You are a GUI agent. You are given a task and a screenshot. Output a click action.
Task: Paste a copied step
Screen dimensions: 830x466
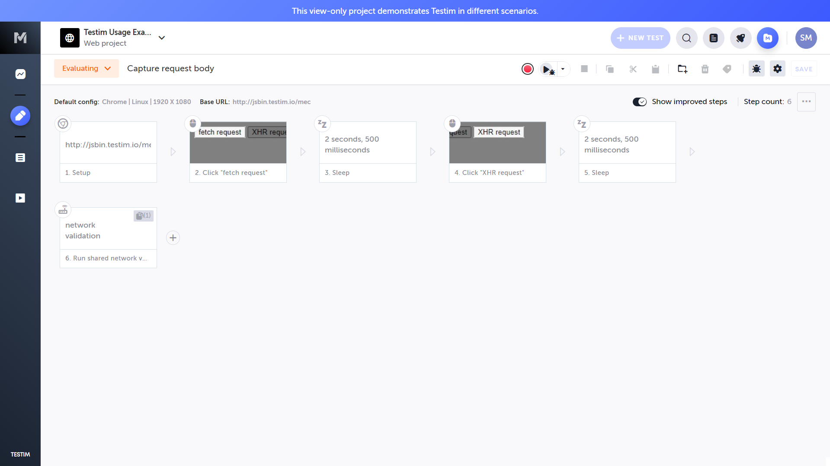coord(655,69)
